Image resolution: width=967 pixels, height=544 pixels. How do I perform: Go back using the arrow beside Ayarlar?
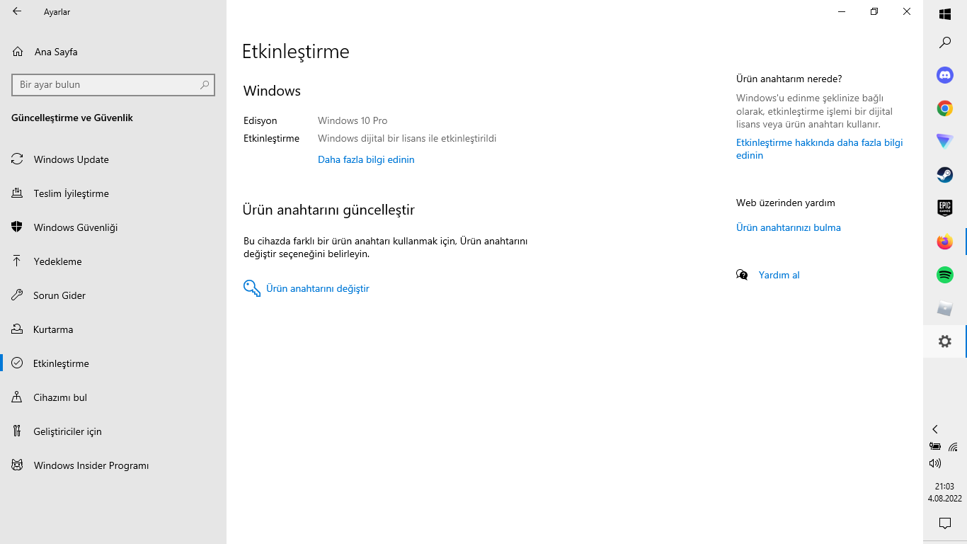[17, 11]
